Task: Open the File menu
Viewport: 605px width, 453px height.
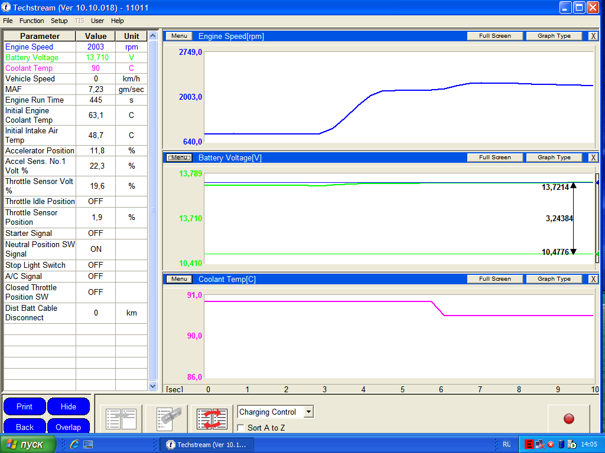Action: pyautogui.click(x=8, y=21)
